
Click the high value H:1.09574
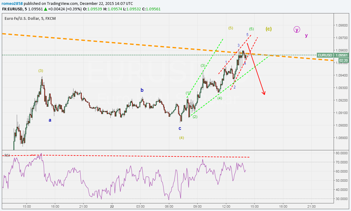tap(113, 9)
